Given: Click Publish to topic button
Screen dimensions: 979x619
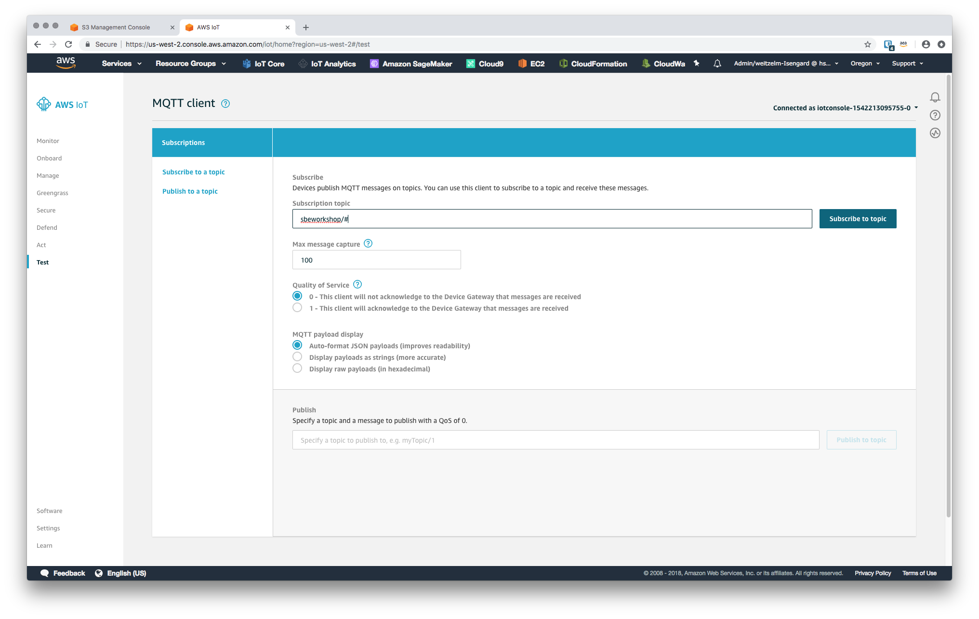Looking at the screenshot, I should (861, 440).
